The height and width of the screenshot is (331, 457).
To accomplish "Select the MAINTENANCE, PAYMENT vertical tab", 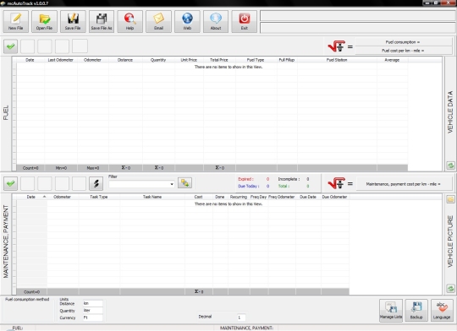I will 6,241.
